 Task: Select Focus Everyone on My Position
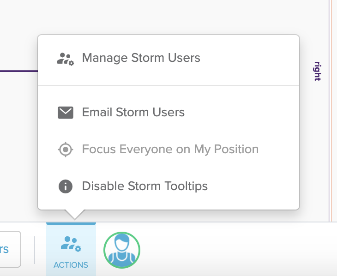pos(168,149)
